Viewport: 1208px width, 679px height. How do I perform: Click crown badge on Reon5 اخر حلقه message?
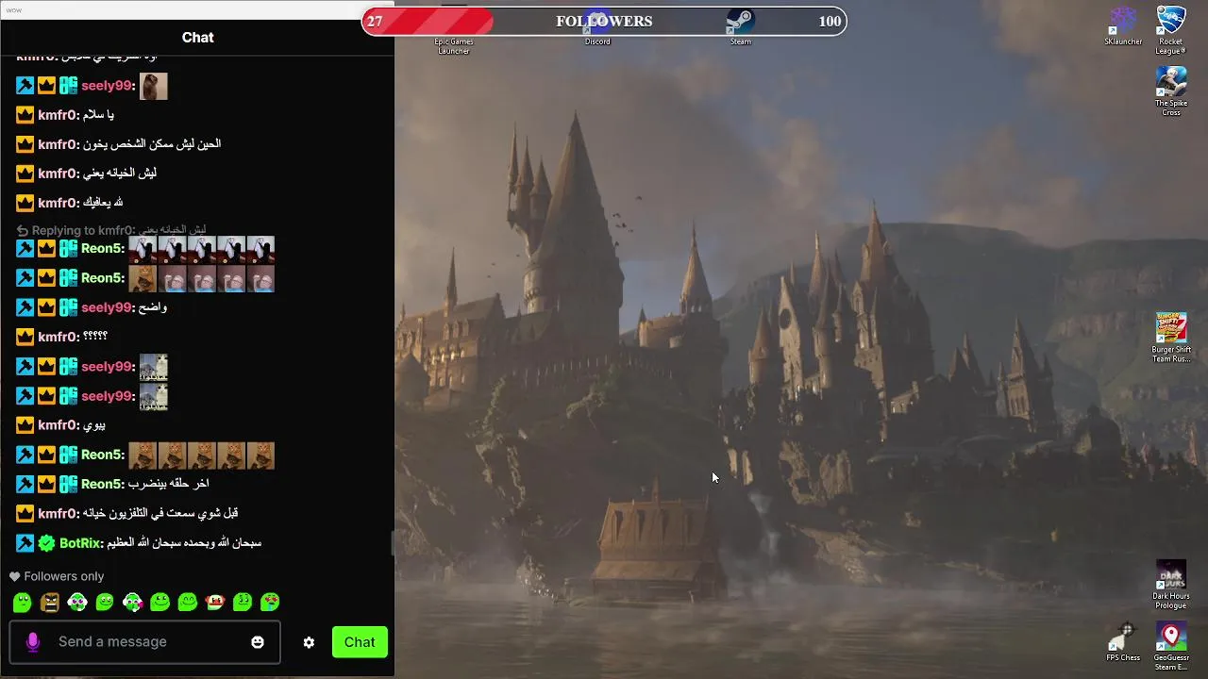(x=46, y=484)
